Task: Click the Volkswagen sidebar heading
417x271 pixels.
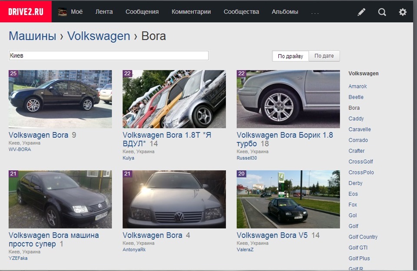Action: coord(364,74)
